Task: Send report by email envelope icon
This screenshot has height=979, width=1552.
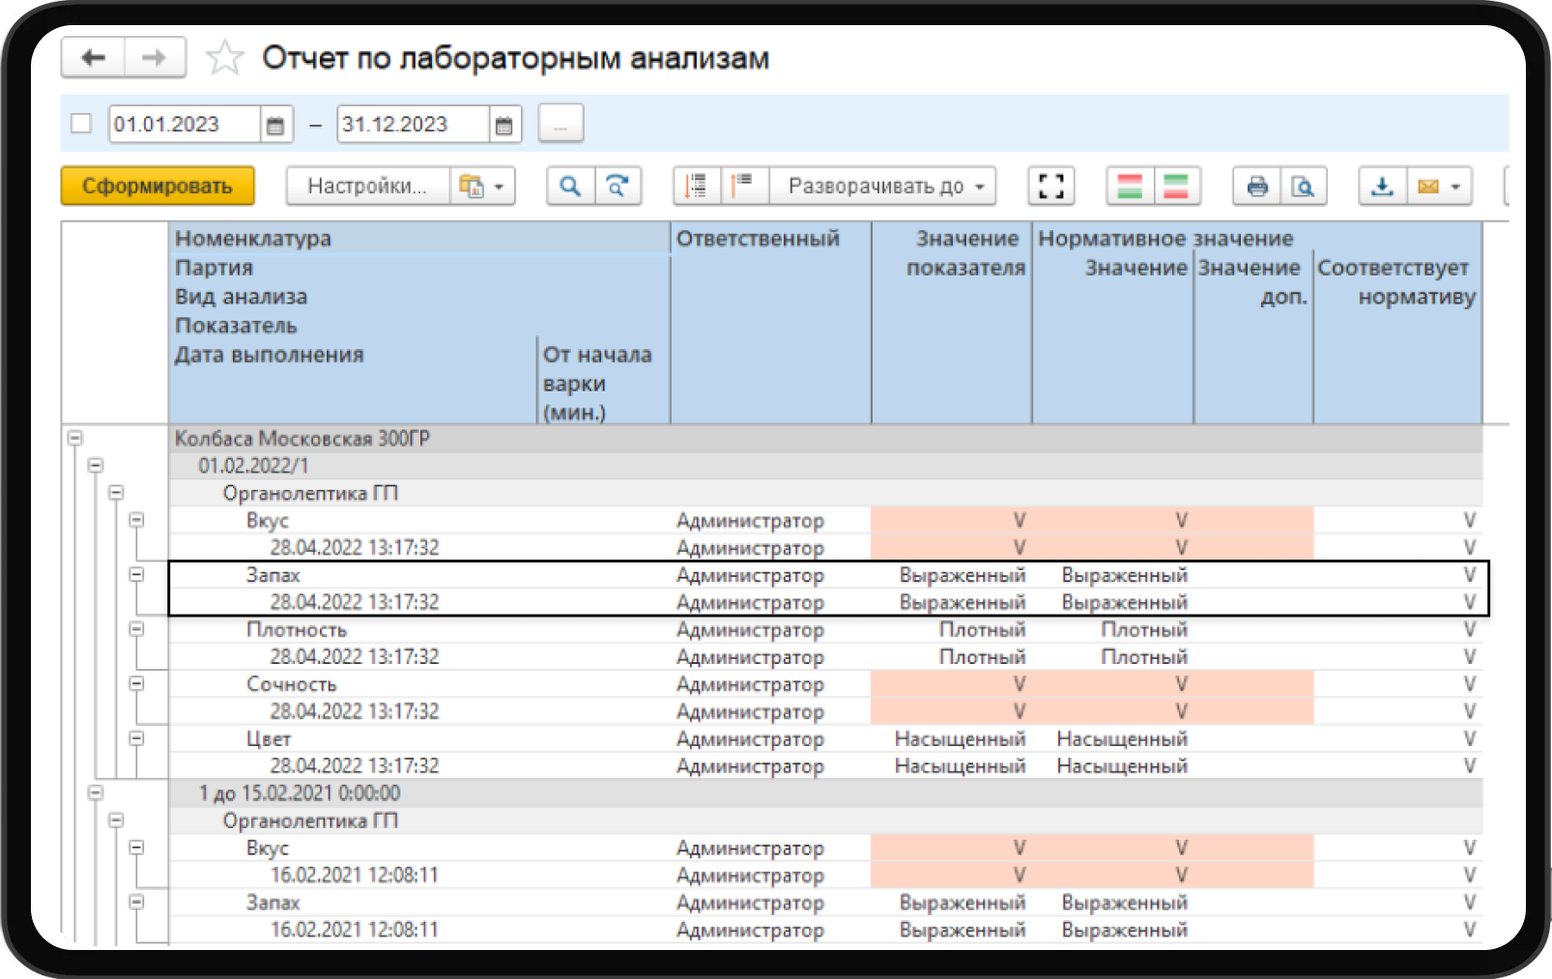Action: [x=1428, y=186]
